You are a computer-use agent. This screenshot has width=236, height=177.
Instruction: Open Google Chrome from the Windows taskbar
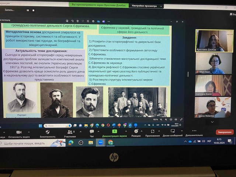(x=111, y=142)
